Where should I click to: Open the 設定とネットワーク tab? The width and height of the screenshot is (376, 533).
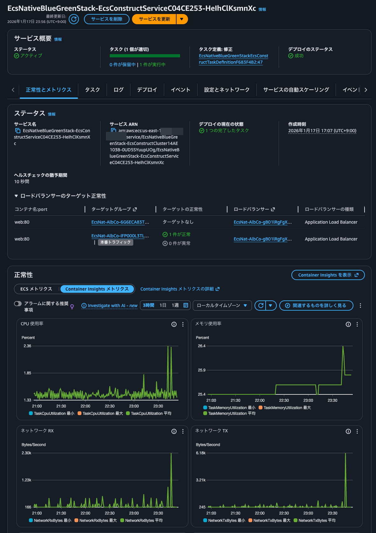pos(226,90)
